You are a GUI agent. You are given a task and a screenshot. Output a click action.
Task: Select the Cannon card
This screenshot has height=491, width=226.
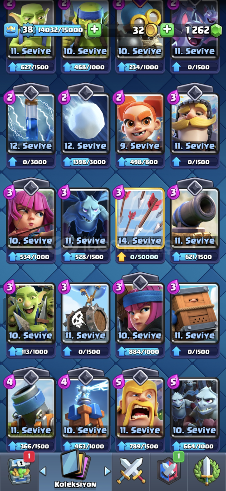tap(194, 217)
